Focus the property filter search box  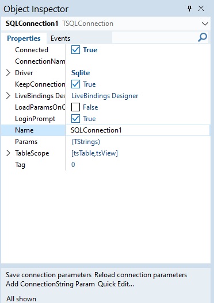pos(155,38)
